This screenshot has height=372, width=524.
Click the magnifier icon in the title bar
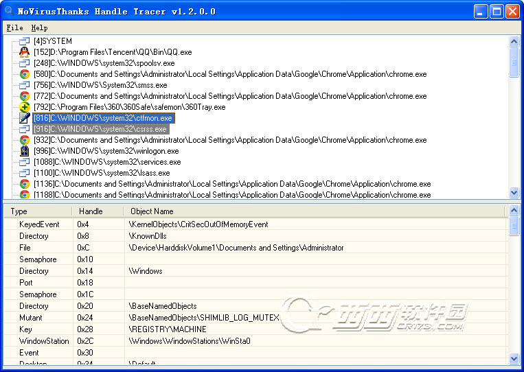[10, 11]
